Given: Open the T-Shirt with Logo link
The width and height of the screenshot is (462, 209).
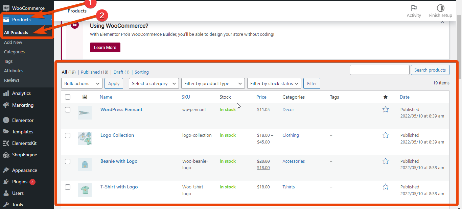Looking at the screenshot, I should [119, 187].
